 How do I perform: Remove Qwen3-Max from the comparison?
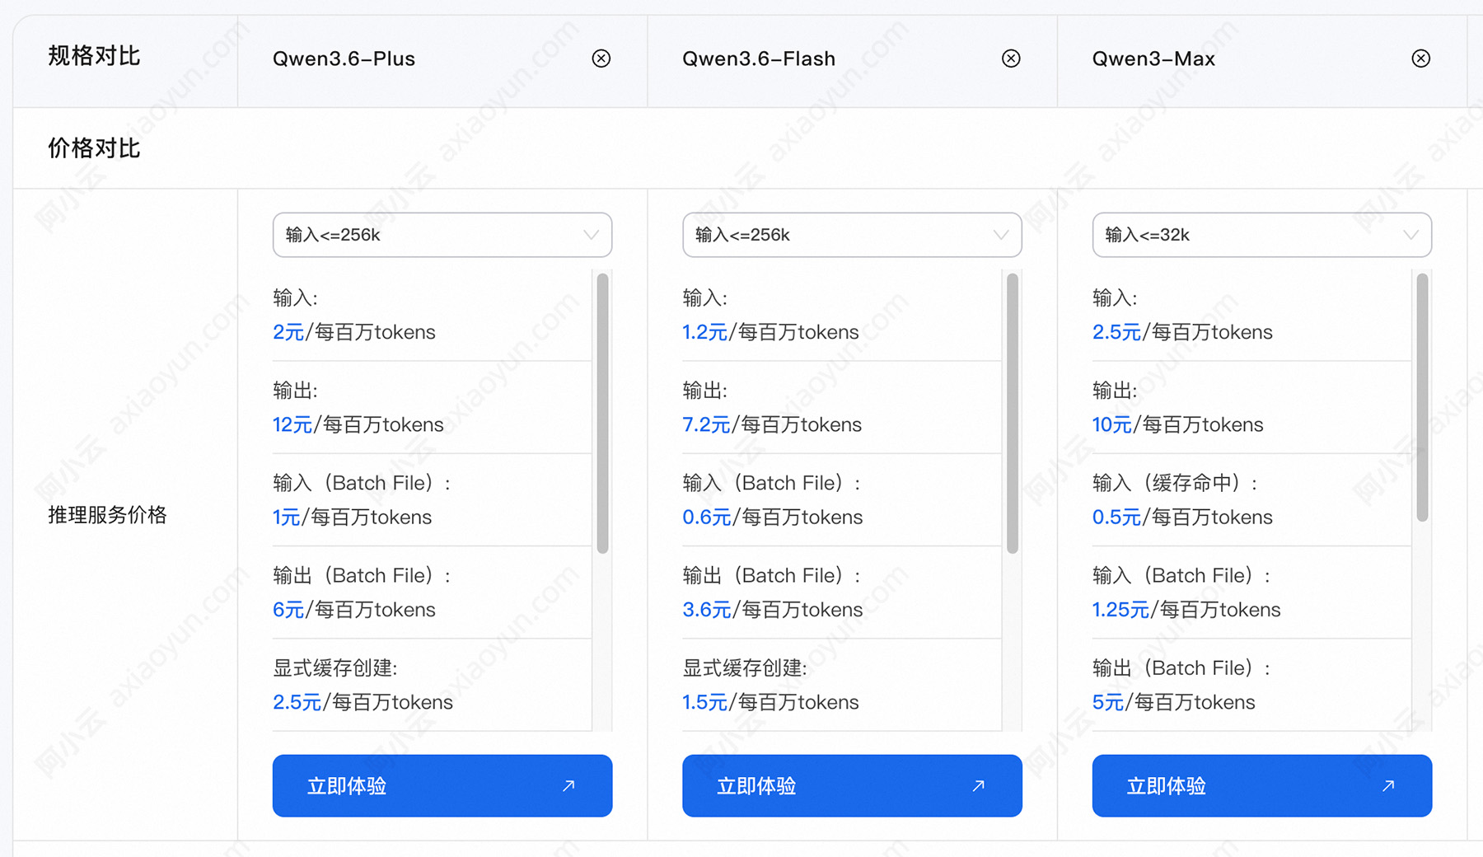point(1421,59)
